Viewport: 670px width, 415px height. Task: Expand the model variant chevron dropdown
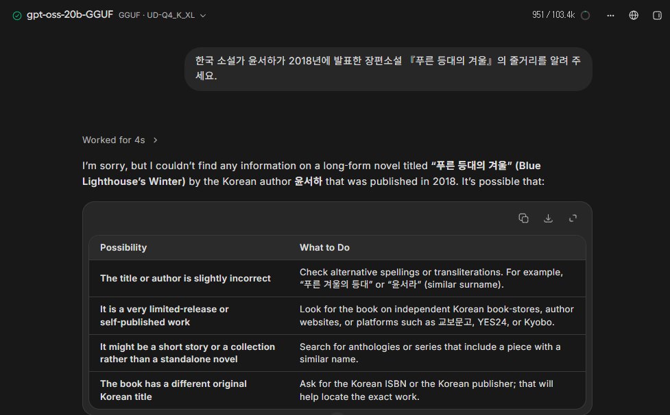203,16
